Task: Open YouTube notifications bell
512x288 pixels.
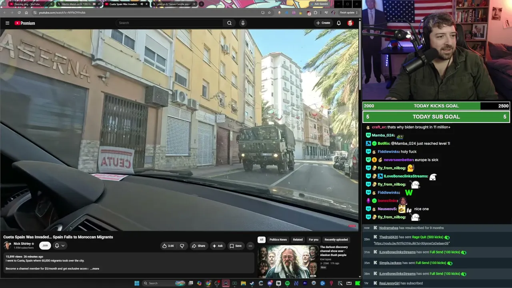Action: pyautogui.click(x=338, y=23)
